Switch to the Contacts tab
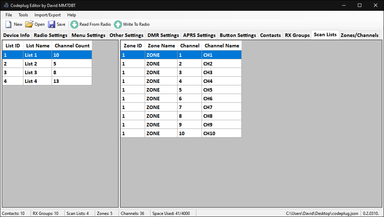Screen dimensions: 384x217 [270, 35]
